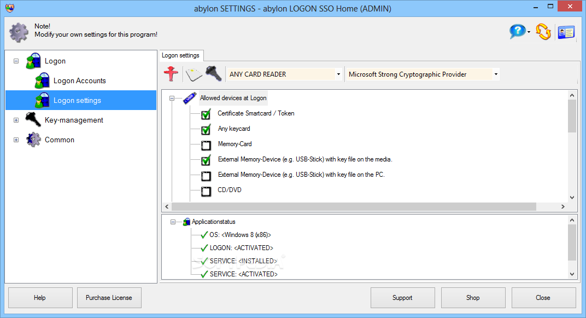
Task: Click the green check beside OS Windows 8
Action: 204,235
